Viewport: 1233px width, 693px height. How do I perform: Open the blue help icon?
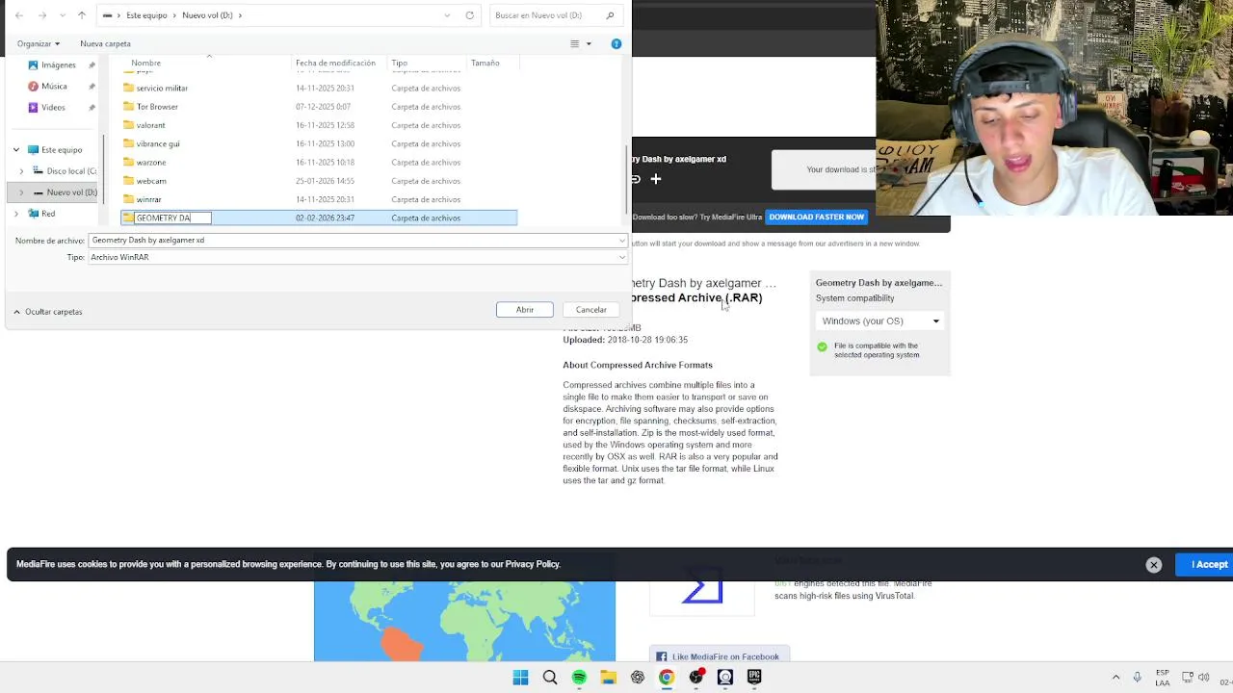616,43
